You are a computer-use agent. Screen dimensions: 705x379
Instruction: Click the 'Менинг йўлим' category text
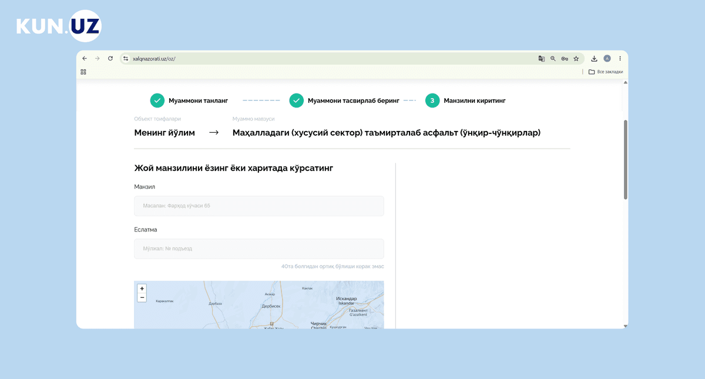164,133
